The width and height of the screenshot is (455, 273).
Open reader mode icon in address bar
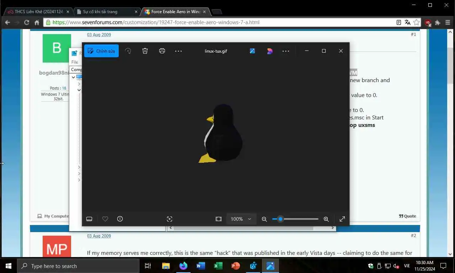click(x=399, y=22)
